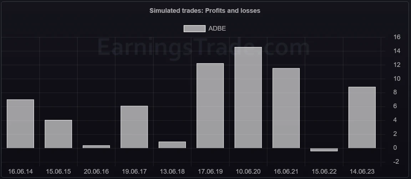Viewport: 411px width, 179px height.
Task: Select the 16.06.21 profit bar
Action: [286, 108]
